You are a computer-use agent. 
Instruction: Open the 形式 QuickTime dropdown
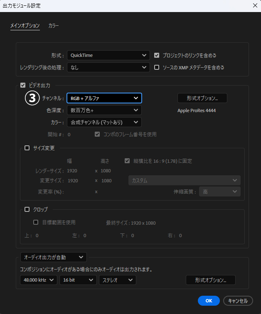click(108, 55)
